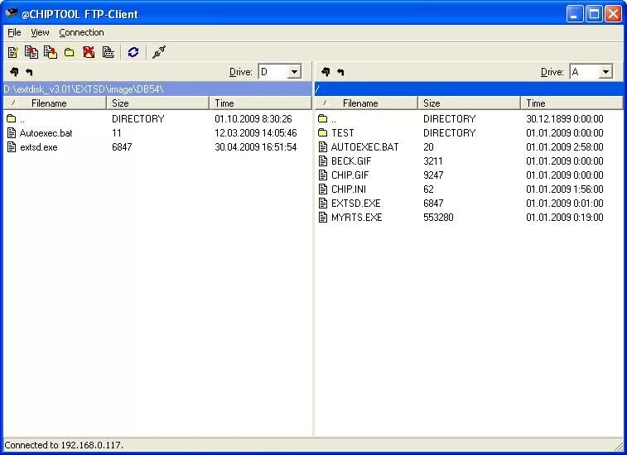This screenshot has width=627, height=455.
Task: Maximize the CHIPTOOL FTP-Client window
Action: 594,14
